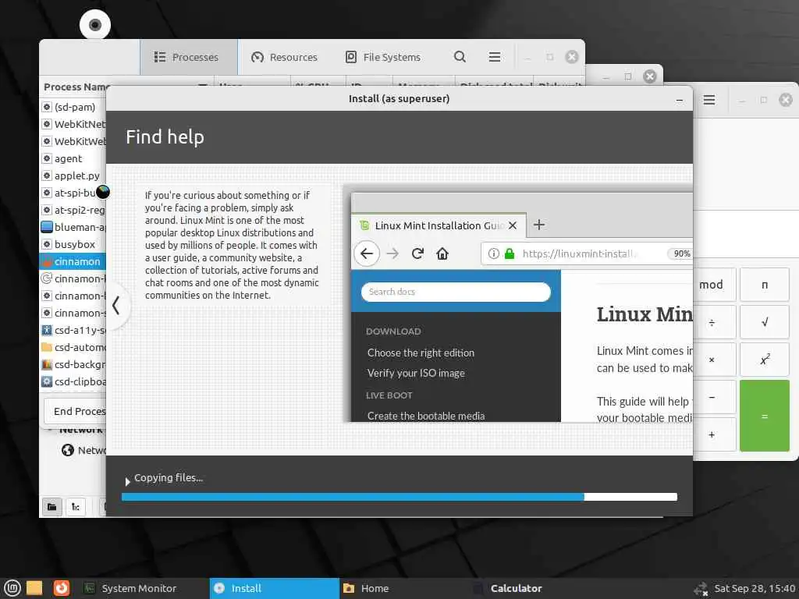The height and width of the screenshot is (599, 799).
Task: Click the square root button in Calculator
Action: click(x=765, y=322)
